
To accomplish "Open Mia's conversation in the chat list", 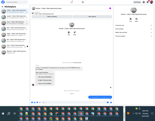I will tap(15, 41).
